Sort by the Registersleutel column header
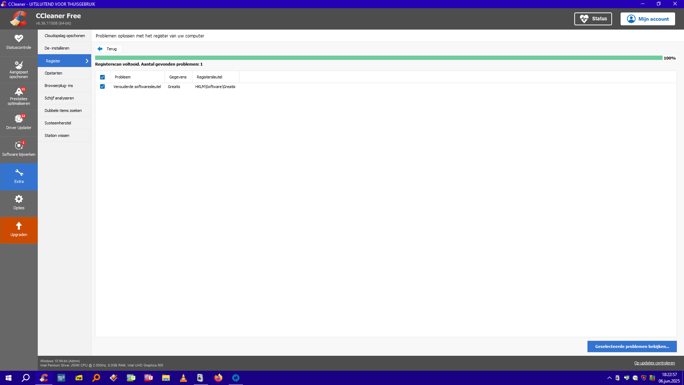Screen dimensions: 684x385 click(216, 77)
